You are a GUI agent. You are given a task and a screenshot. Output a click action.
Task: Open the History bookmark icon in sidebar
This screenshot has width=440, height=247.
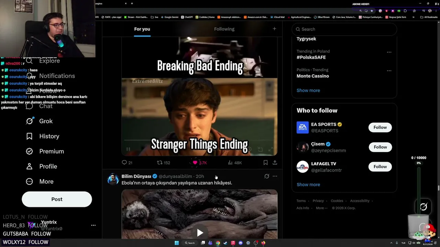point(30,136)
